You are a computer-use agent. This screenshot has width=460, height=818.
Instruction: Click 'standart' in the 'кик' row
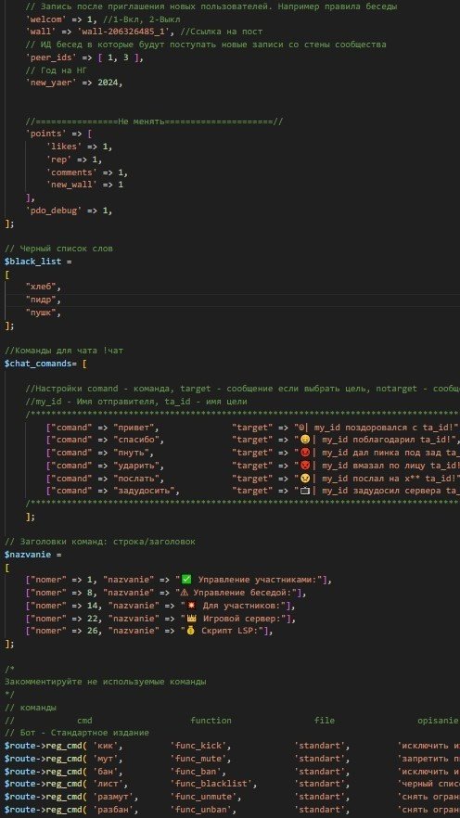point(322,747)
